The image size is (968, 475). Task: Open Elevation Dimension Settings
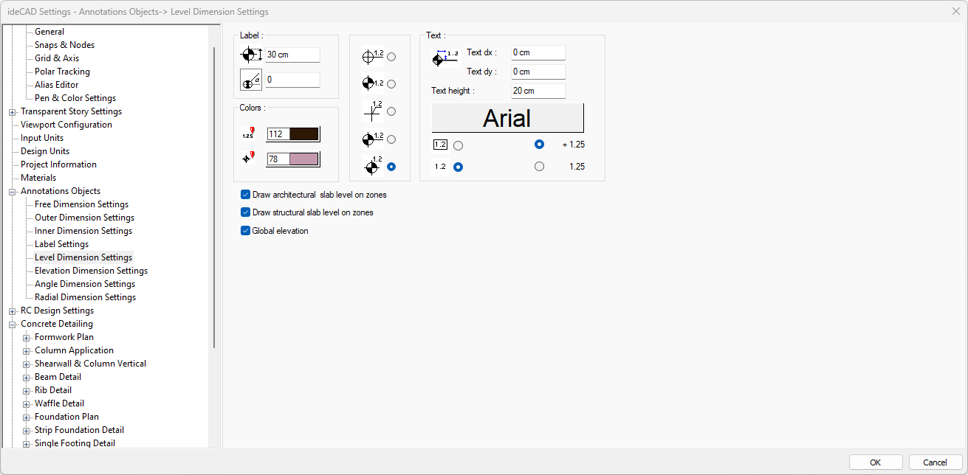[91, 271]
